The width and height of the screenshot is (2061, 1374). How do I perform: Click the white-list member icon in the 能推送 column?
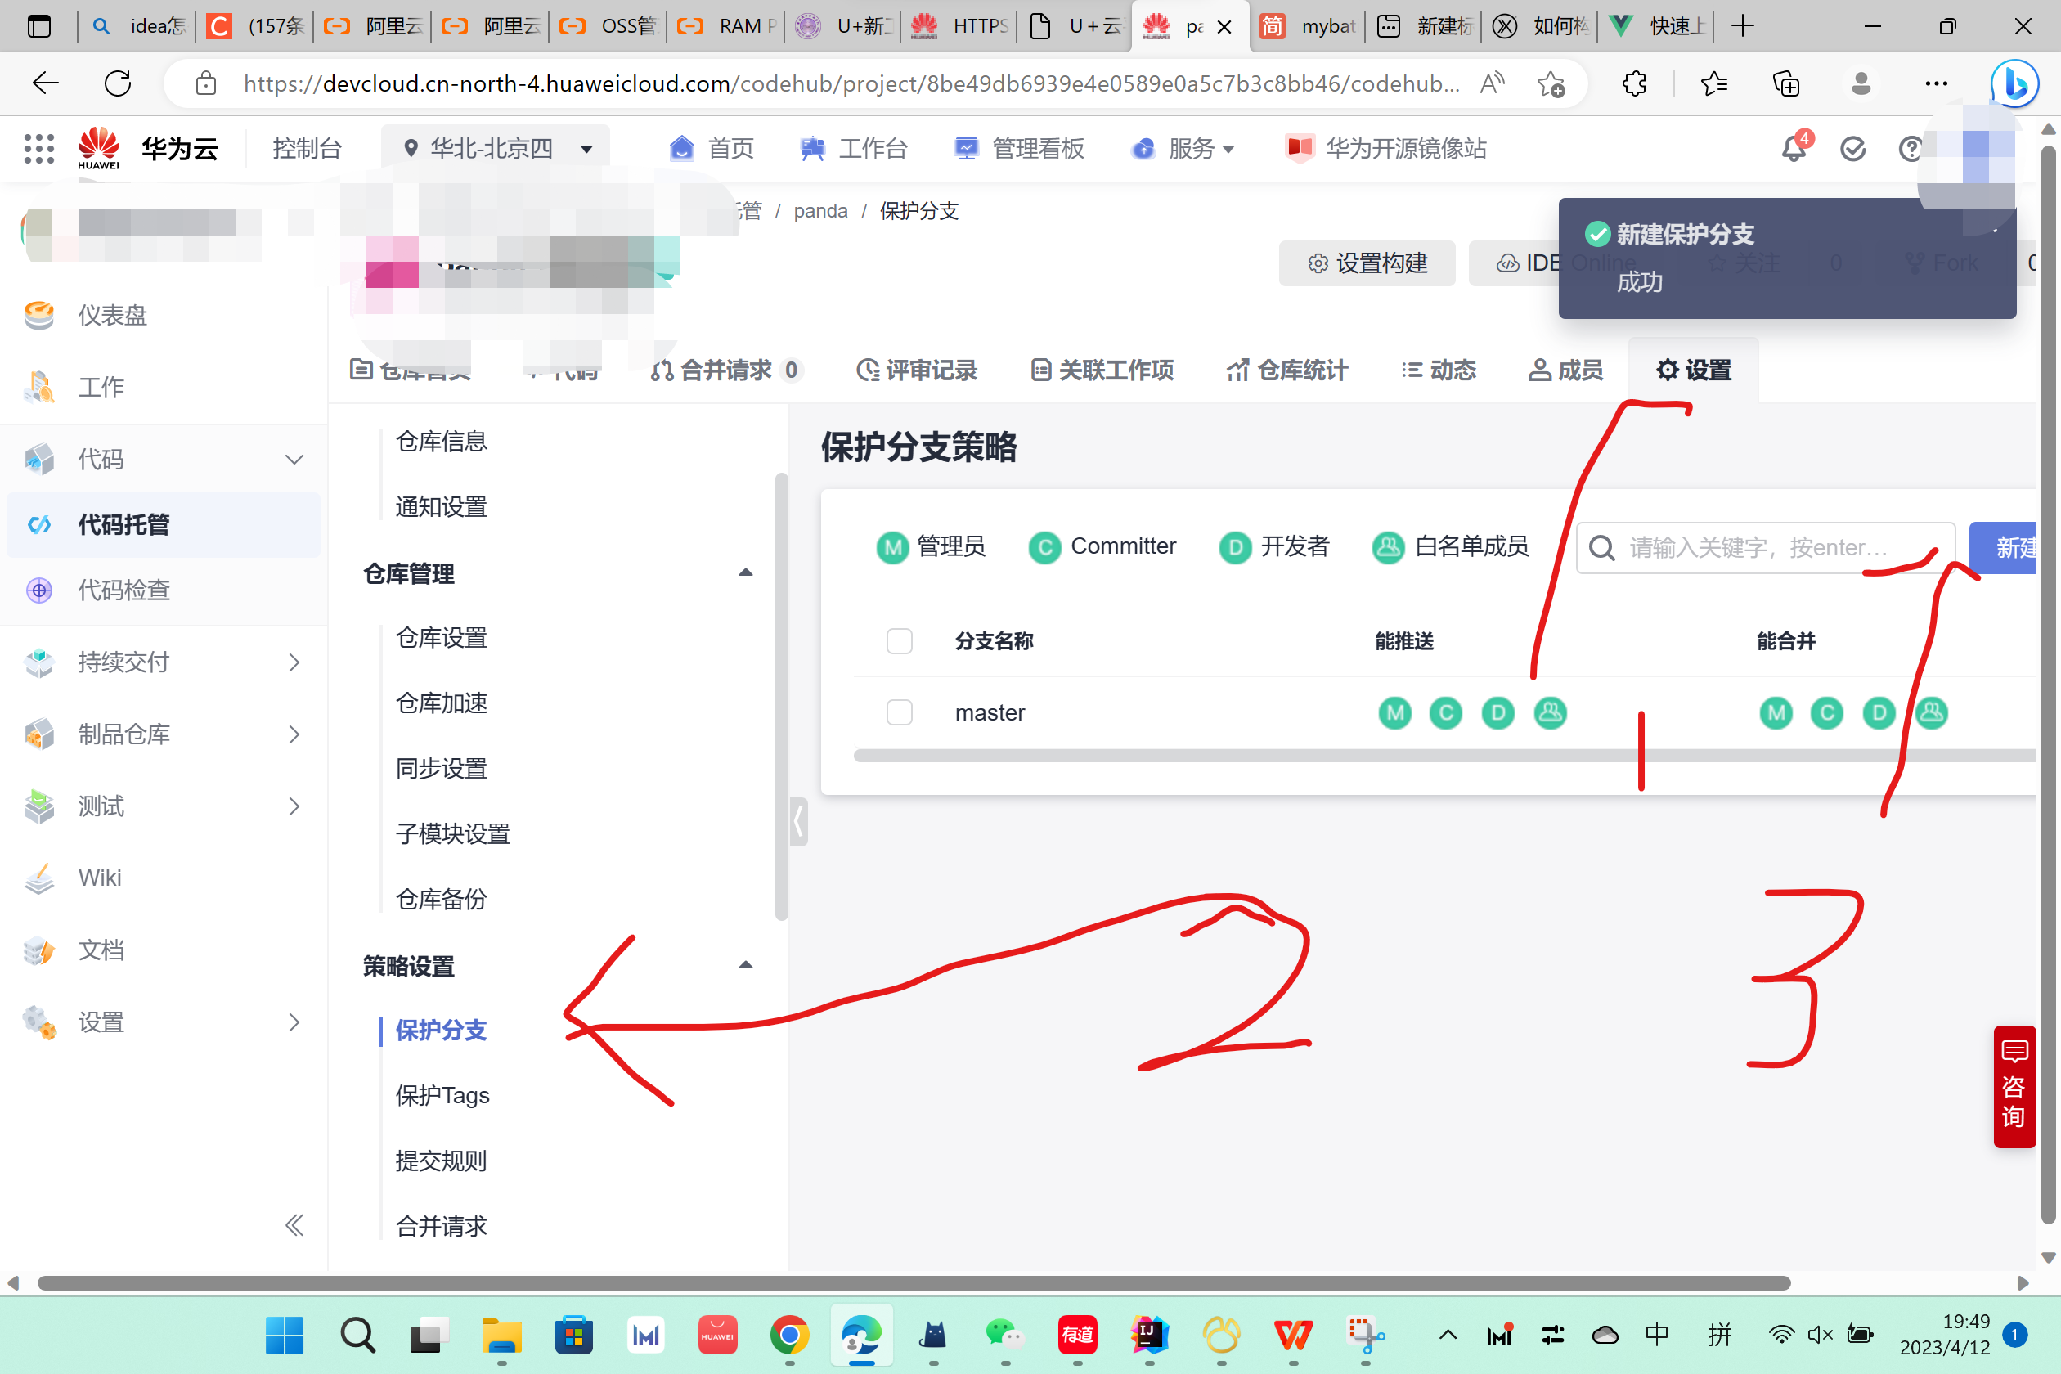[x=1549, y=712]
